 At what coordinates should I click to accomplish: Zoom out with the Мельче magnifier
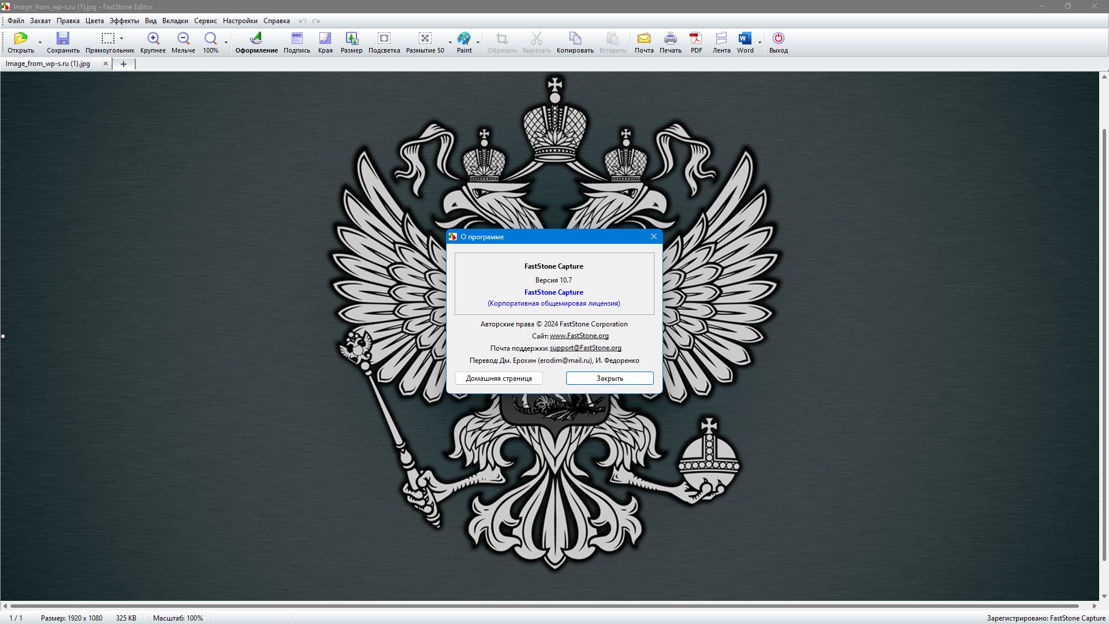(183, 38)
